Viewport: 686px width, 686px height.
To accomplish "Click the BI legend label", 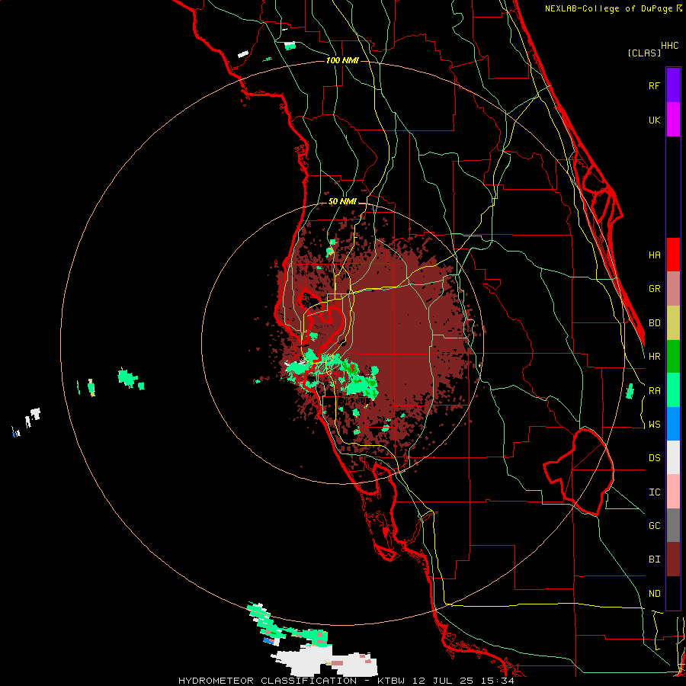I will (x=654, y=559).
